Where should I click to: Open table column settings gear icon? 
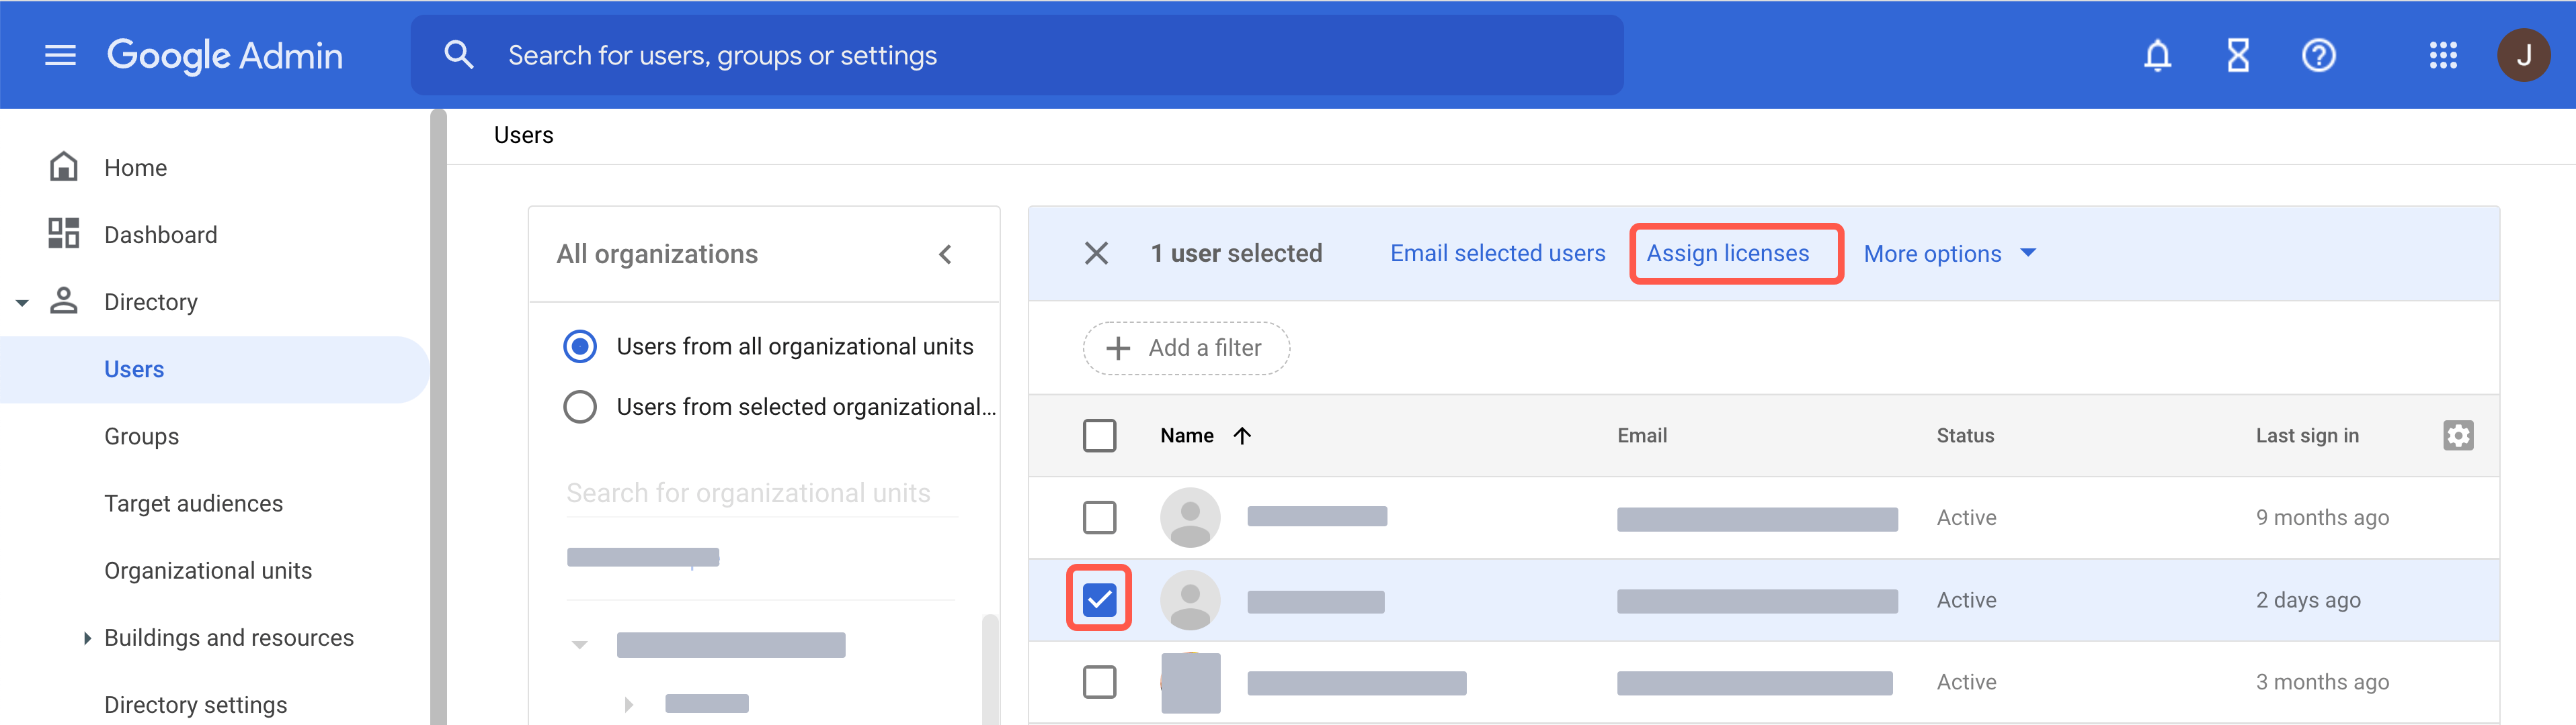(2459, 436)
